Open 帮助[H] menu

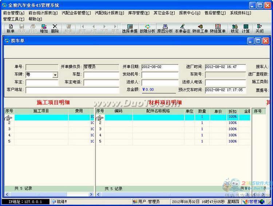click(x=35, y=19)
